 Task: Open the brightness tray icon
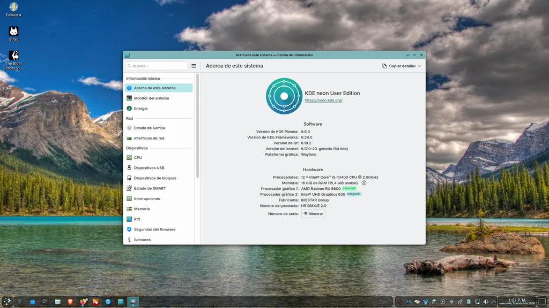(x=451, y=302)
